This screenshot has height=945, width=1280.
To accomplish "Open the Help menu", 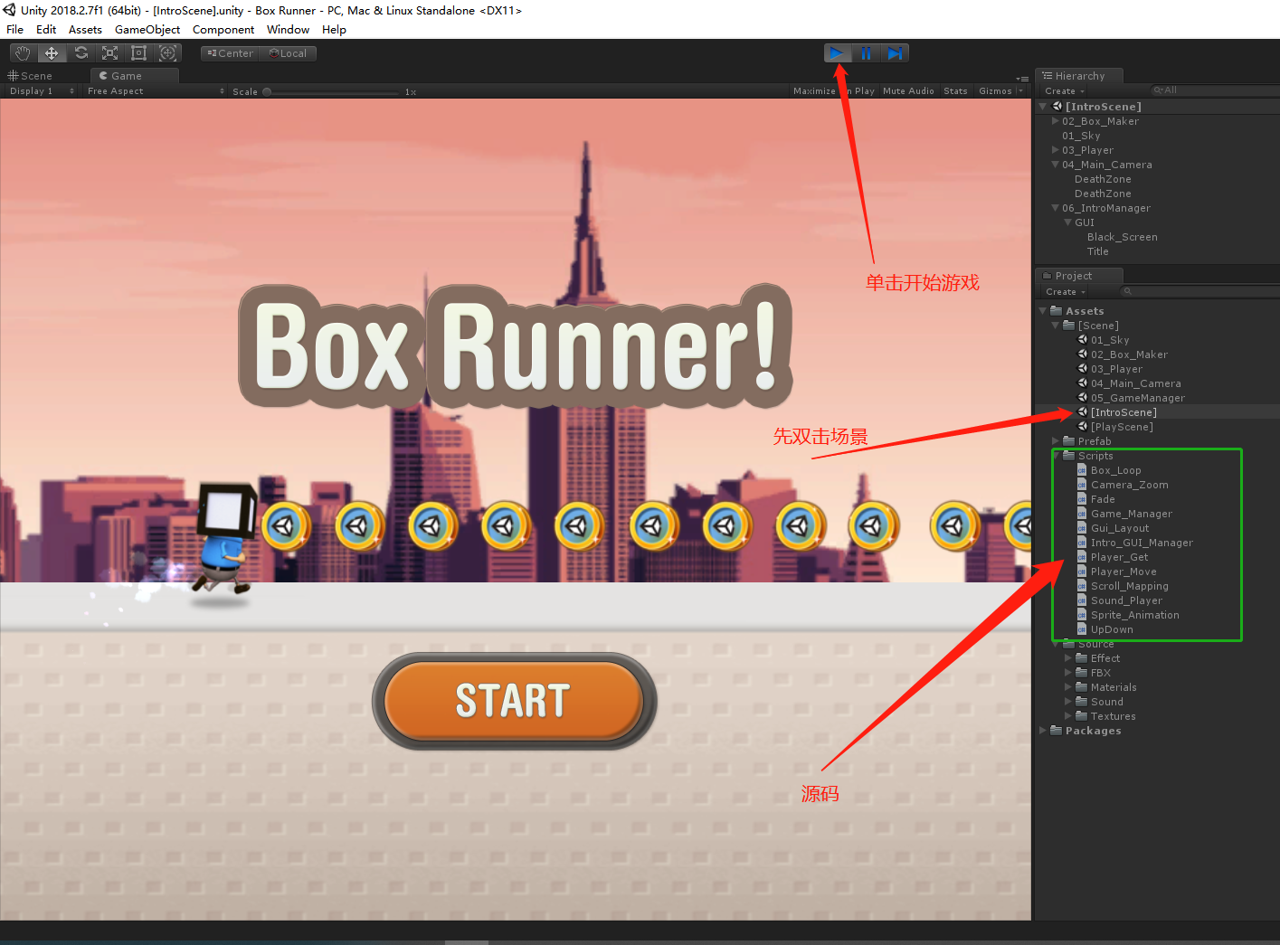I will [334, 30].
